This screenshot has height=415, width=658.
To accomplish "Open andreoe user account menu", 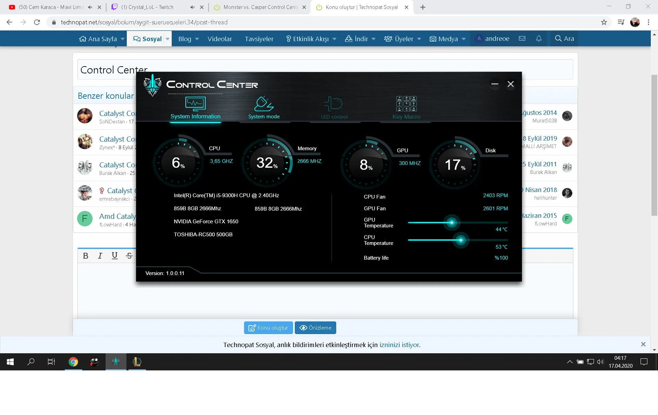I will pos(492,39).
